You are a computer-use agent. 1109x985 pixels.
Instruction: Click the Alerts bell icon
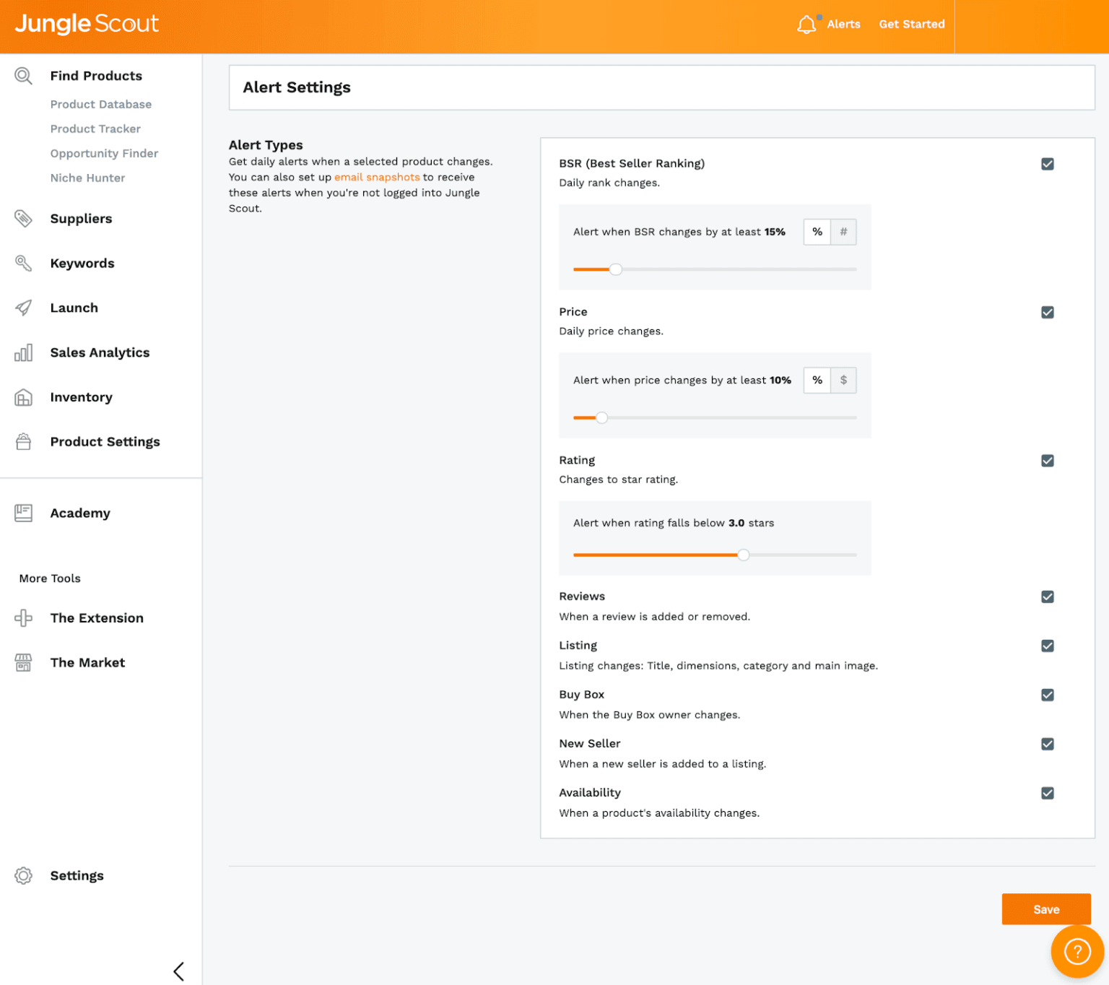click(806, 25)
